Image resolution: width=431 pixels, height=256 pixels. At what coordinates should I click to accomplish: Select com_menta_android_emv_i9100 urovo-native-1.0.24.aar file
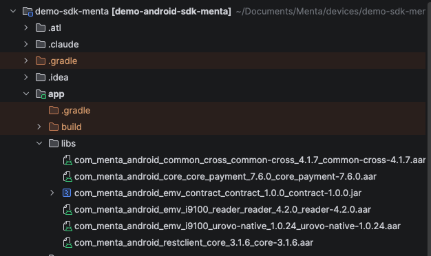point(238,226)
